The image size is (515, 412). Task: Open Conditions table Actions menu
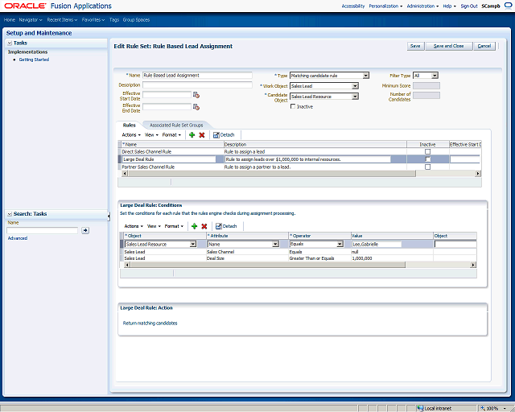click(134, 226)
